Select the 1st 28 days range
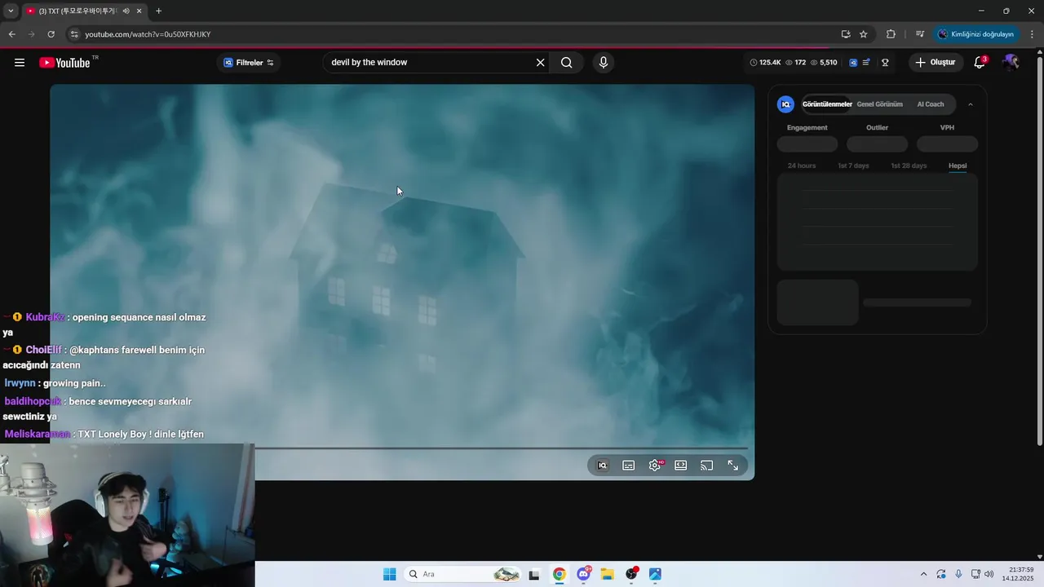 (909, 166)
